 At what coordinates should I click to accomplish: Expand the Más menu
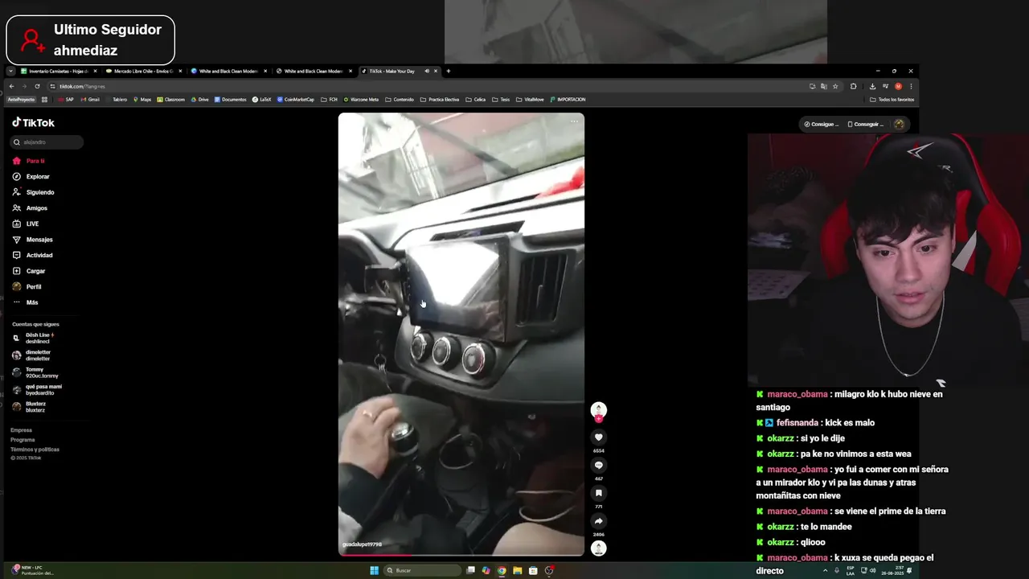tap(26, 302)
